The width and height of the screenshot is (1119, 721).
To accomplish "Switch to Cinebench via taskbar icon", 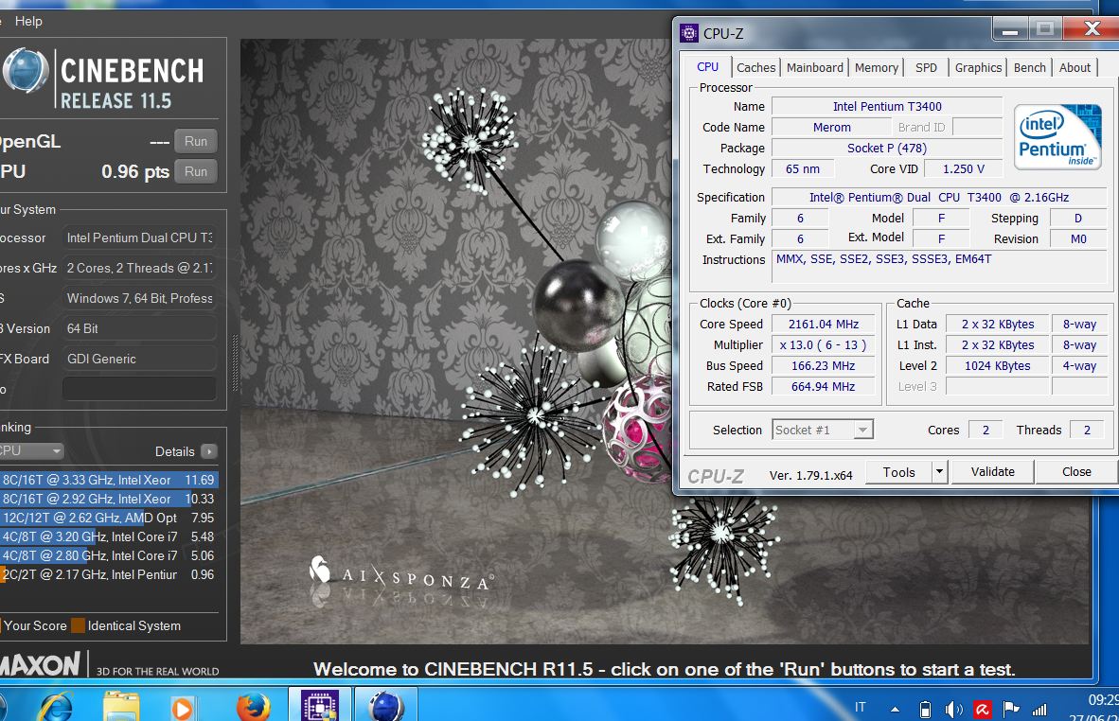I will (386, 705).
